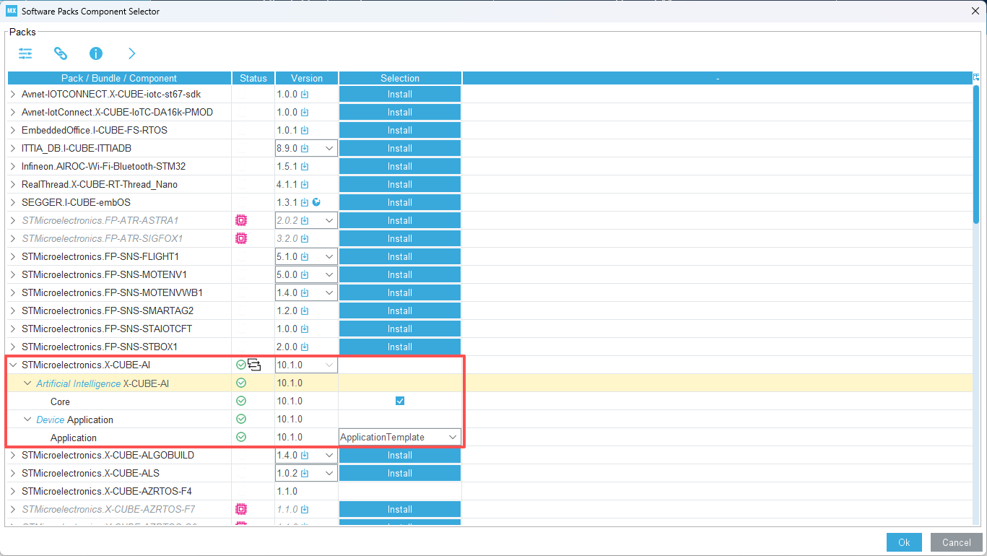987x556 pixels.
Task: Open the filters panel icon in toolbar
Action: coord(25,53)
